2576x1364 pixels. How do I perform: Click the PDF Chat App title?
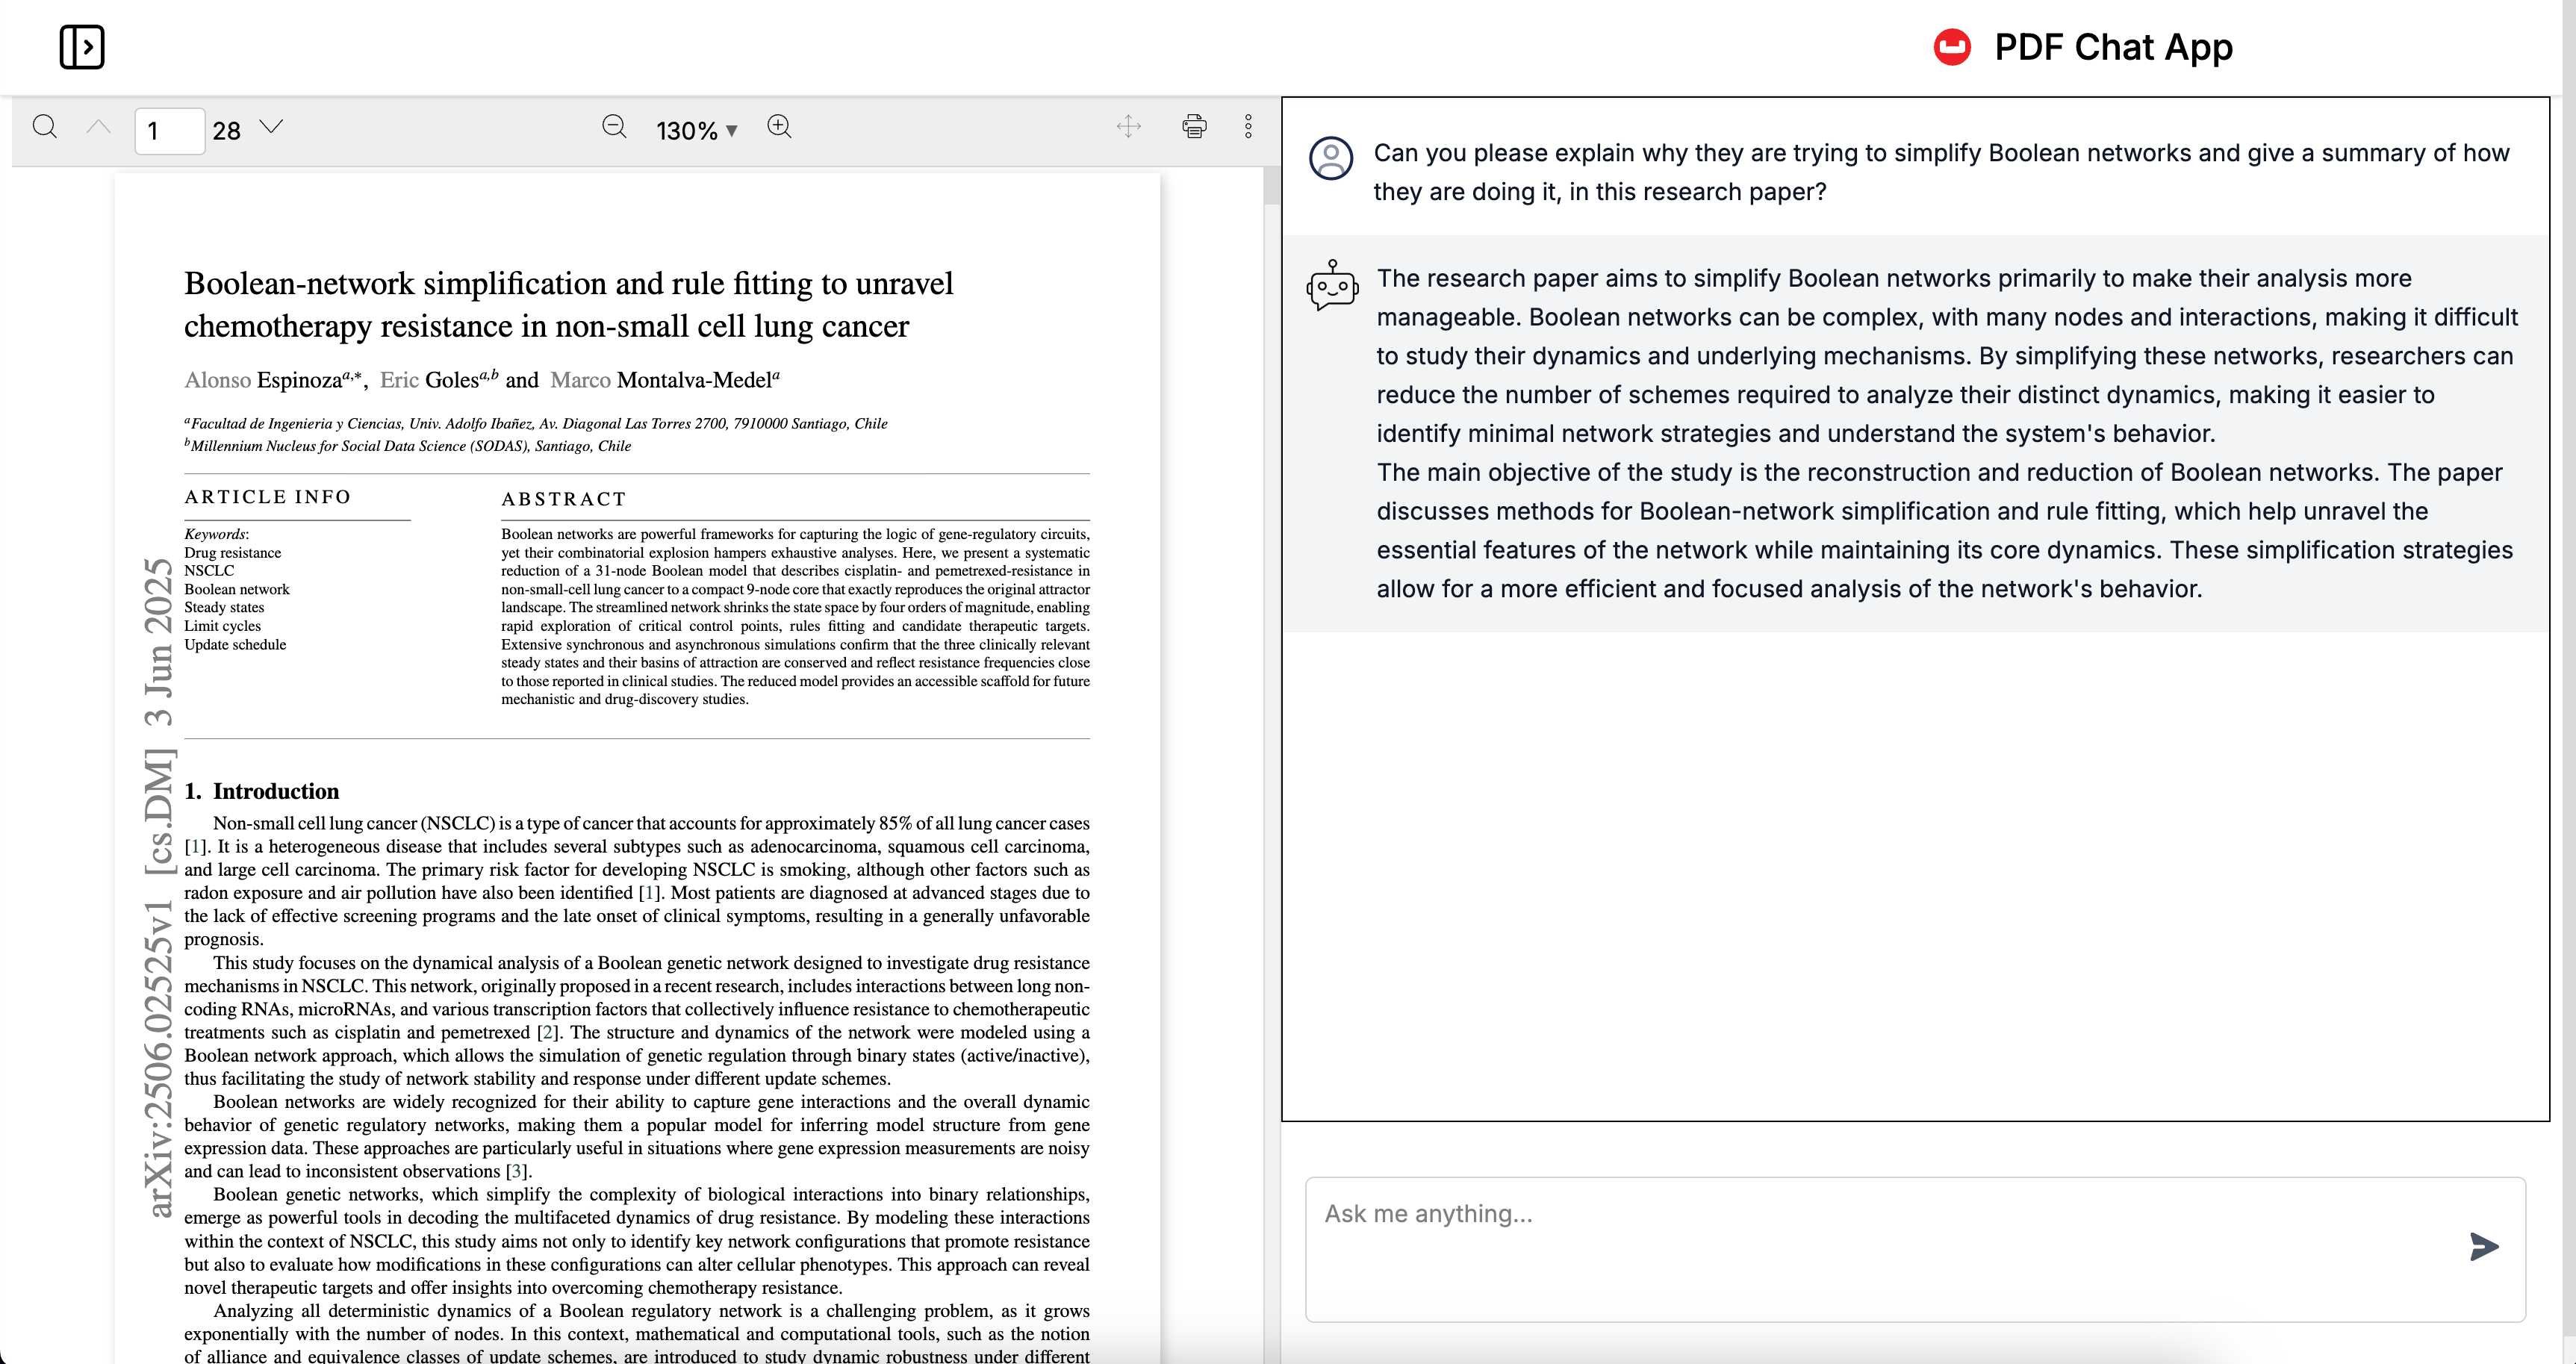[2113, 47]
